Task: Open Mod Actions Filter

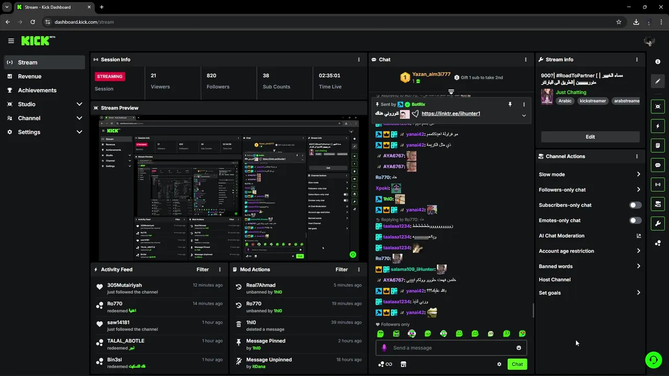Action: (342, 269)
